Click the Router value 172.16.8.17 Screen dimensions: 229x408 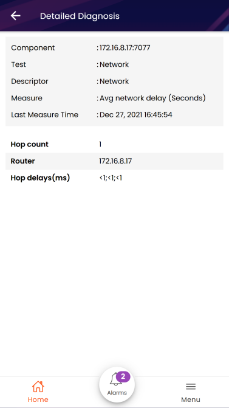(115, 161)
